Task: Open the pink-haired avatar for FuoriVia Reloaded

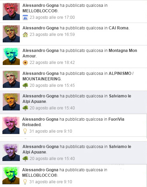Action: pyautogui.click(x=11, y=125)
